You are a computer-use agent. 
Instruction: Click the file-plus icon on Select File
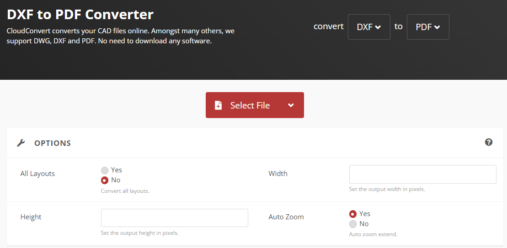(219, 105)
